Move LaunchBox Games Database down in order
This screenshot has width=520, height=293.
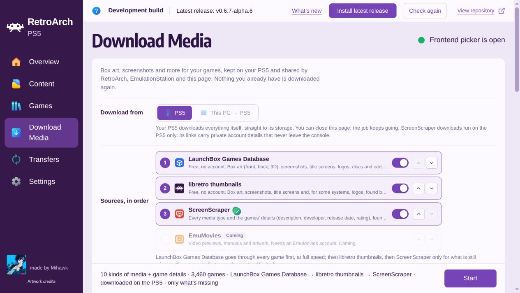pyautogui.click(x=432, y=163)
